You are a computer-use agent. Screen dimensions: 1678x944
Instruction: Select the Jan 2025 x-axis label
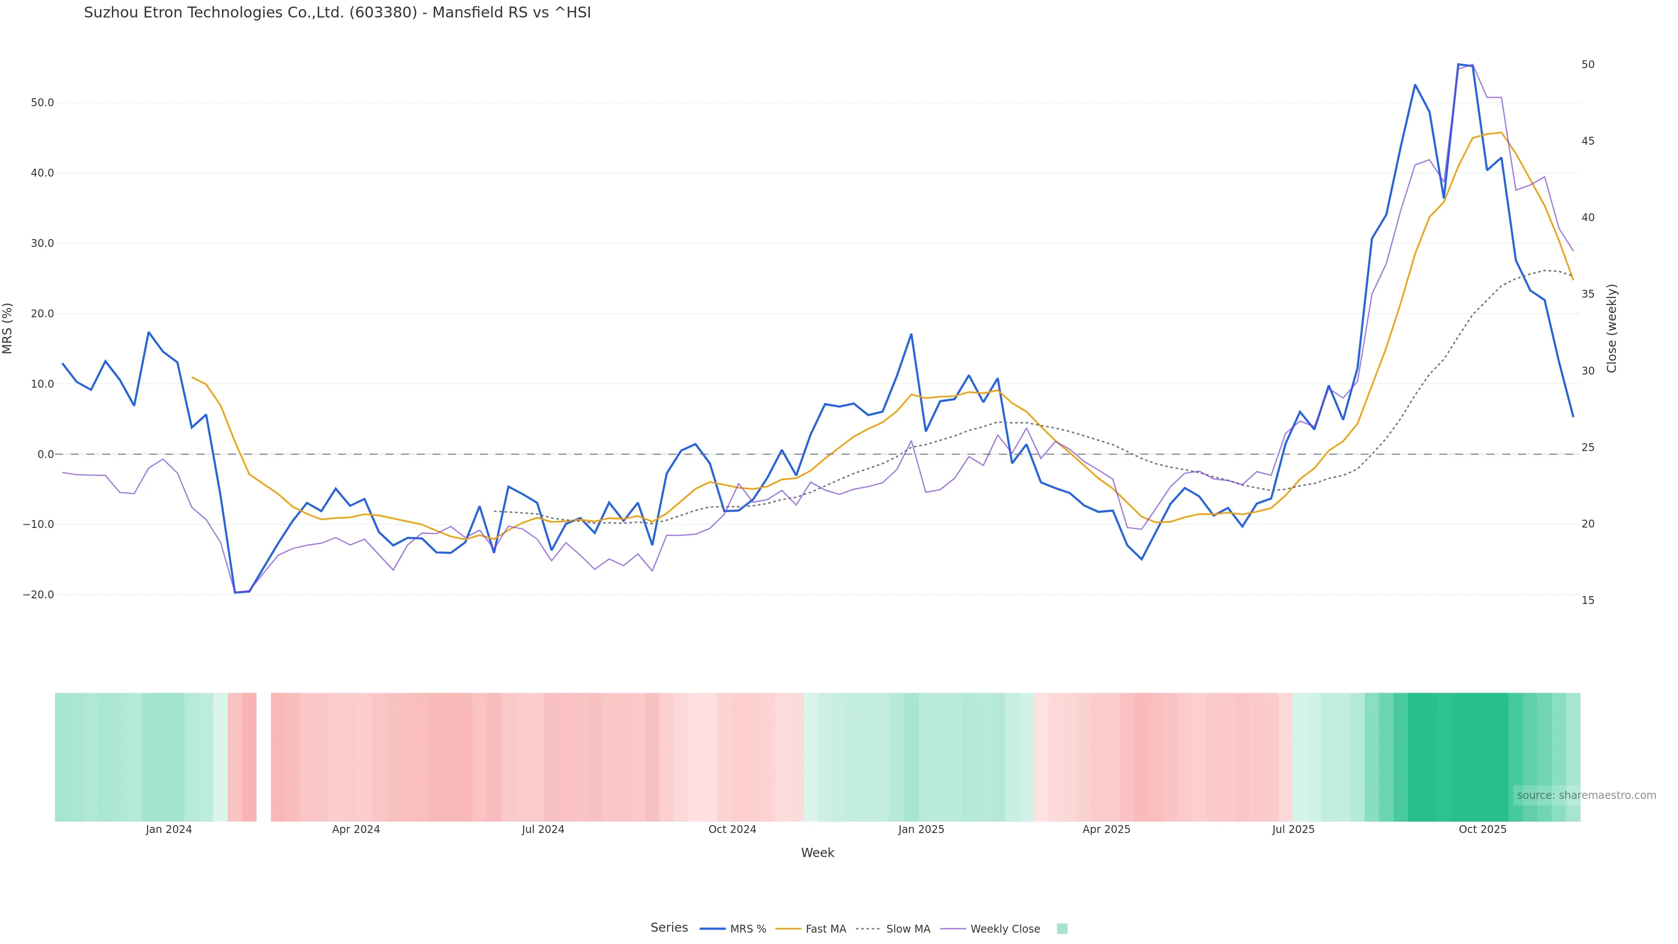click(920, 830)
